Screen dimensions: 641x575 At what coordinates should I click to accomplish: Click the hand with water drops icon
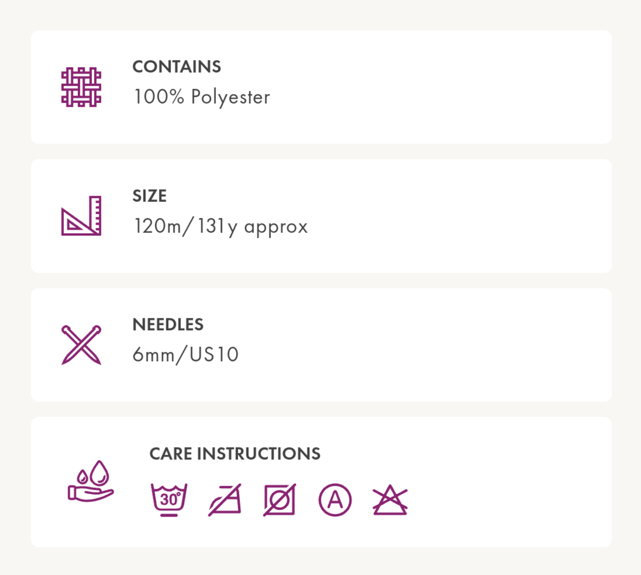pos(91,481)
